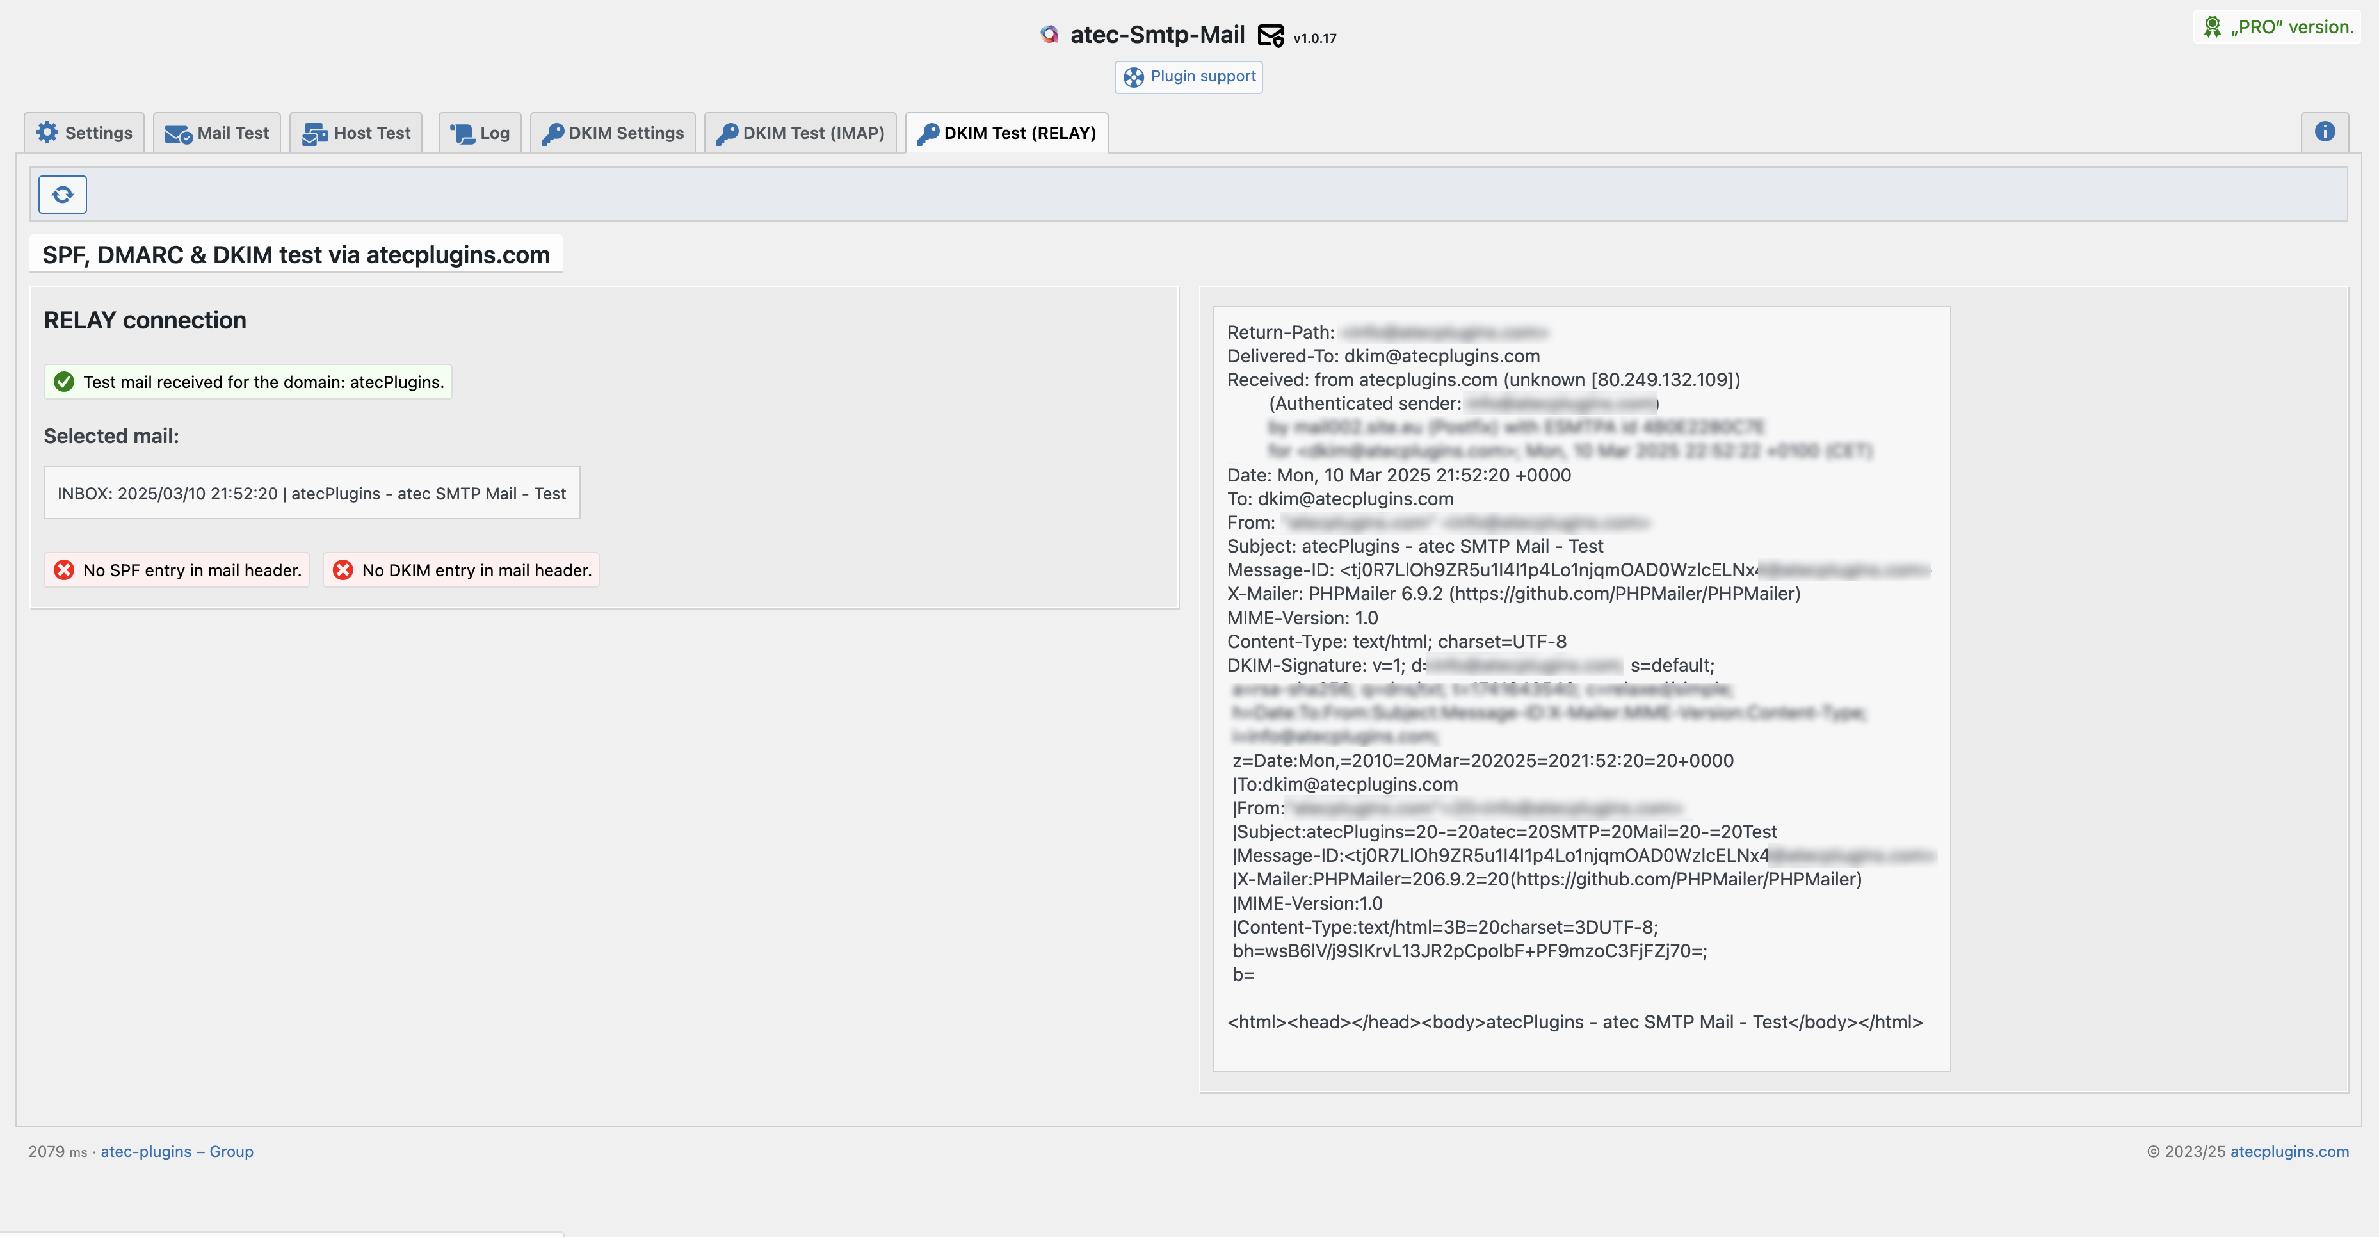Click the lifebuoy icon in Plugin support

point(1133,77)
